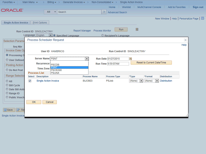The height and width of the screenshot is (154, 206).
Task: Click the Save button with disk icon
Action: coord(9,110)
